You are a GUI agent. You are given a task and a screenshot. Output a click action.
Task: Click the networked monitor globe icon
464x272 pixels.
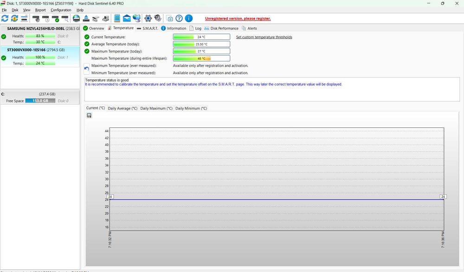tap(136, 19)
